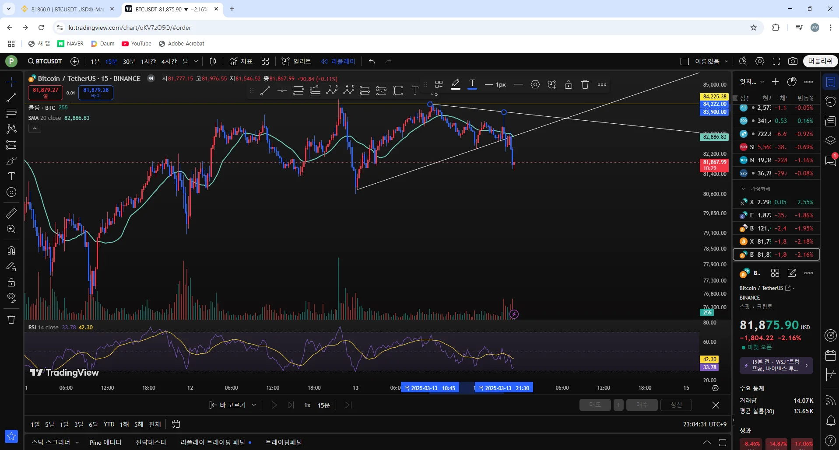This screenshot has width=839, height=450.
Task: Click the 21:30 time axis marker
Action: [503, 388]
